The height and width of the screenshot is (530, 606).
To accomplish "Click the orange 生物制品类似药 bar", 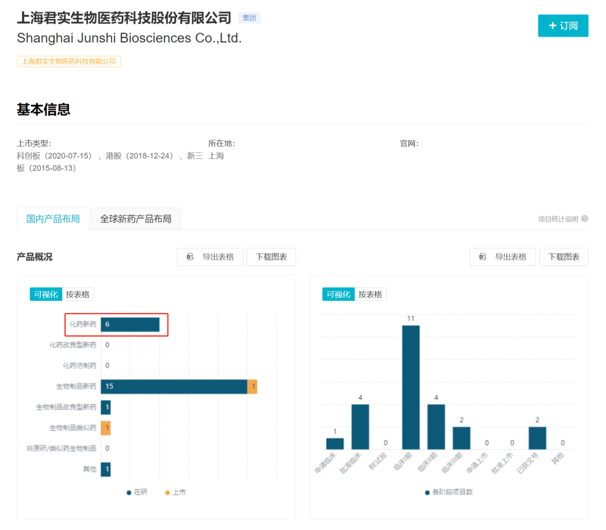I will point(106,428).
